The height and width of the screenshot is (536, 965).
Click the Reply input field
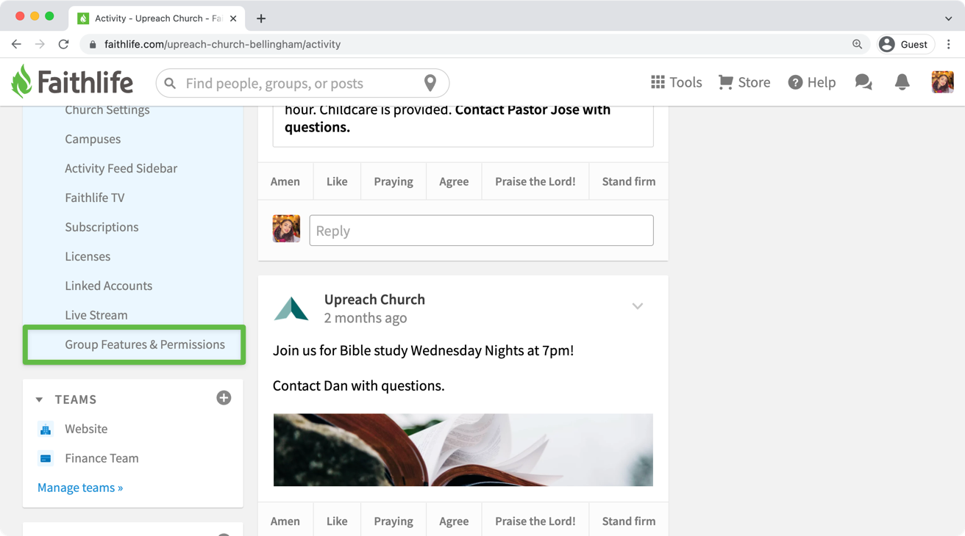click(x=481, y=231)
